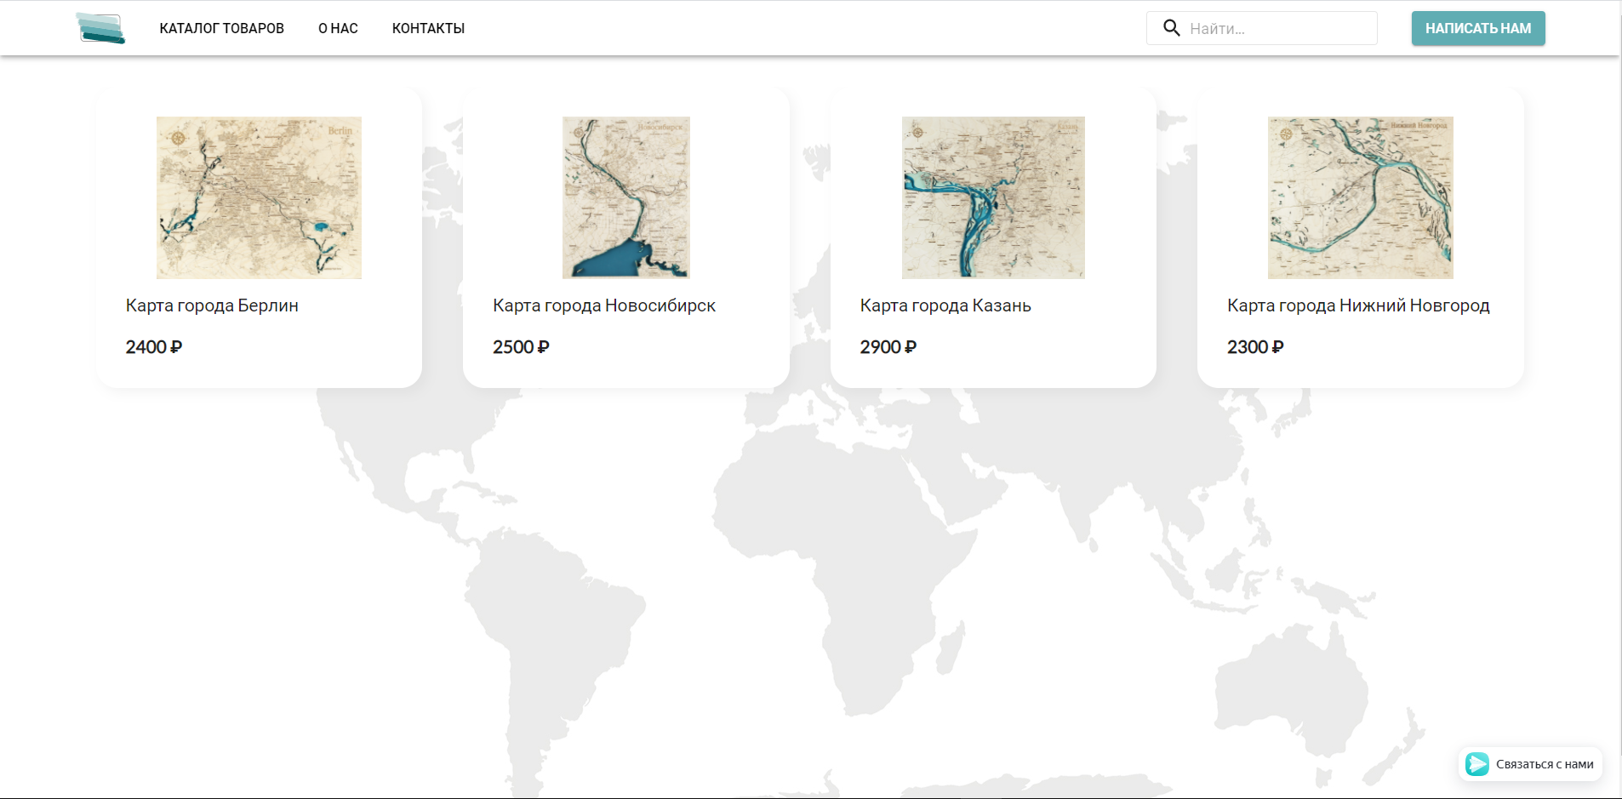Focus the Найти search field

coord(1262,28)
